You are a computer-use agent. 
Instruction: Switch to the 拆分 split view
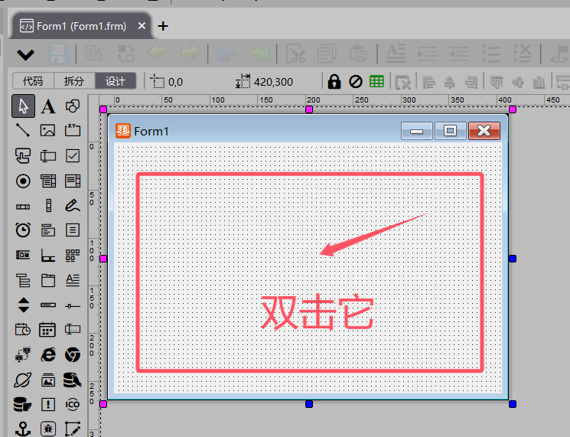pyautogui.click(x=74, y=81)
